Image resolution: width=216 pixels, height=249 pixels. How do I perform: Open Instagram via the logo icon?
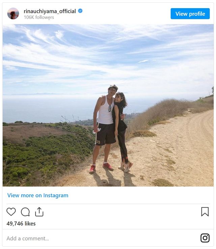click(x=205, y=238)
